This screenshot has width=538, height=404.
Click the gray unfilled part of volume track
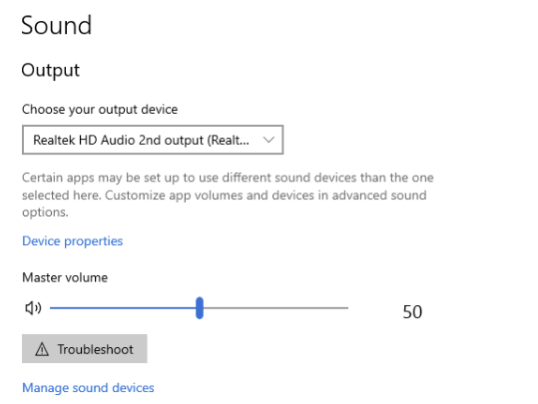tap(275, 308)
